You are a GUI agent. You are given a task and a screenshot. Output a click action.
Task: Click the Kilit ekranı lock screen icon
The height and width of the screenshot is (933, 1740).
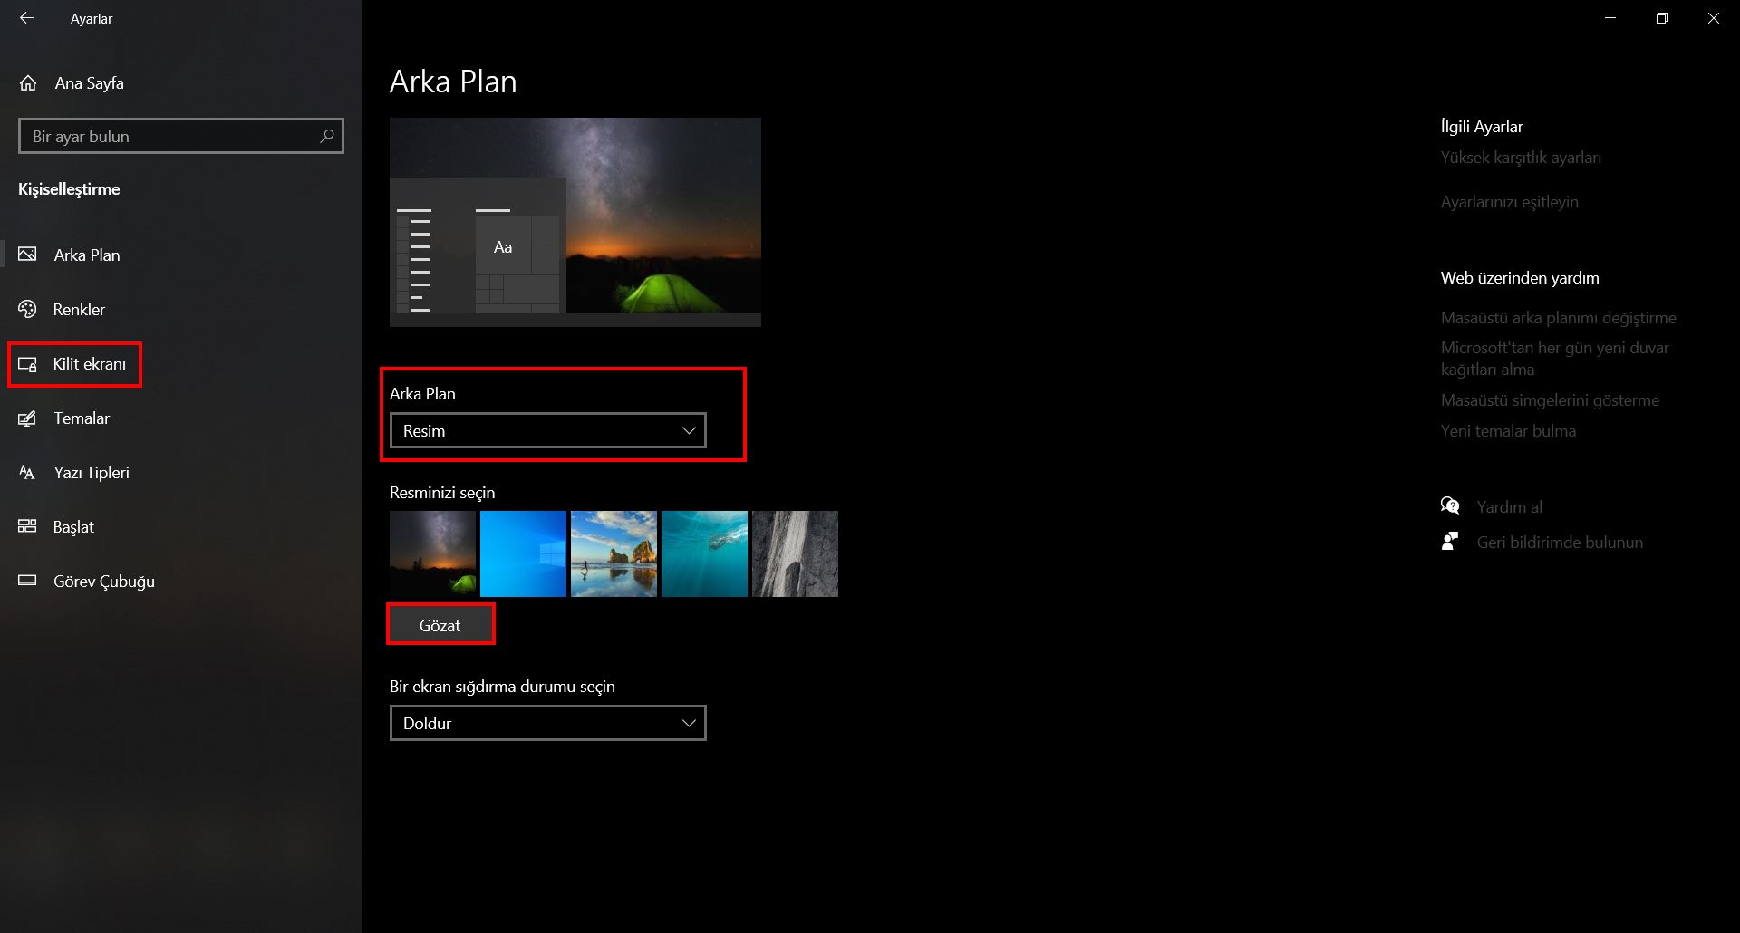tap(27, 364)
